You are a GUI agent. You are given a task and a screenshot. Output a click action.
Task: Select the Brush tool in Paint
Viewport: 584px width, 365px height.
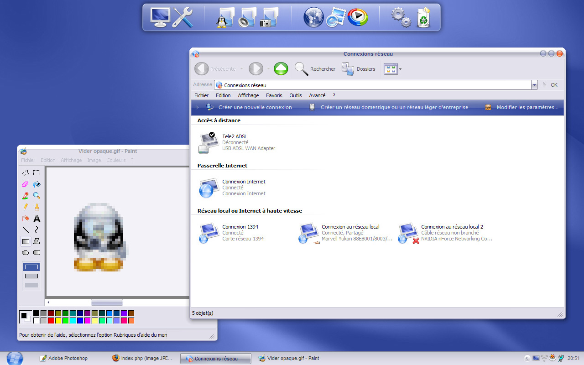coord(36,208)
